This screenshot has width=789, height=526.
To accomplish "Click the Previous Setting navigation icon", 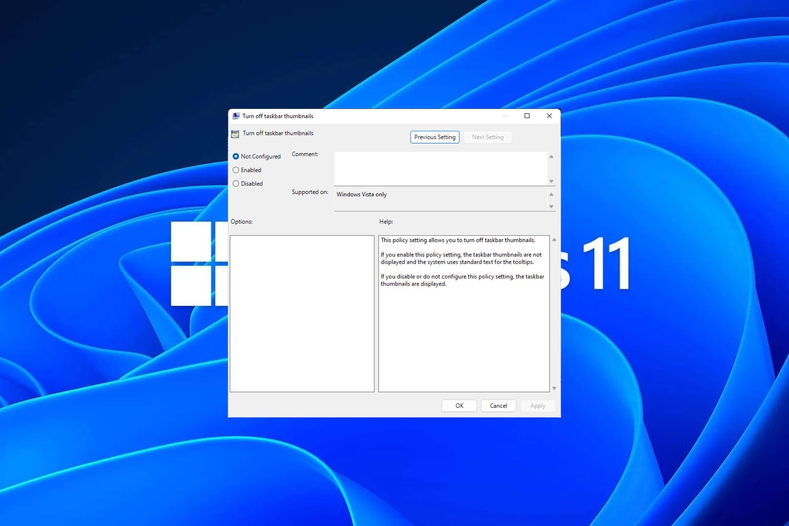I will click(x=434, y=137).
